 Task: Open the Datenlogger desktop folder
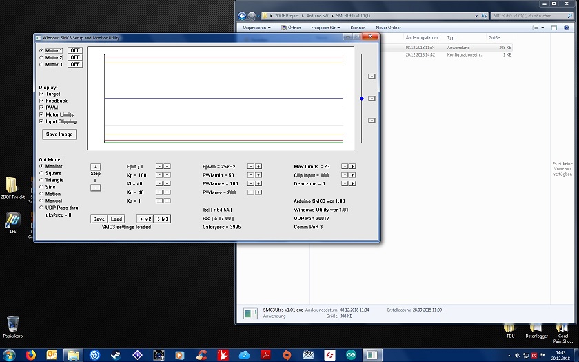coord(536,332)
